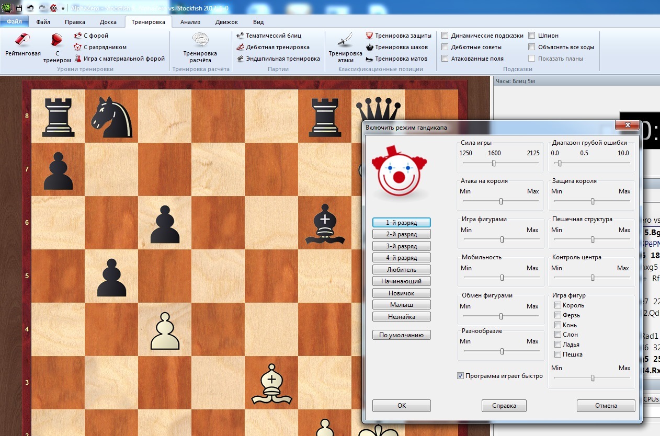
Task: Select the black rook on f8
Action: [x=325, y=116]
